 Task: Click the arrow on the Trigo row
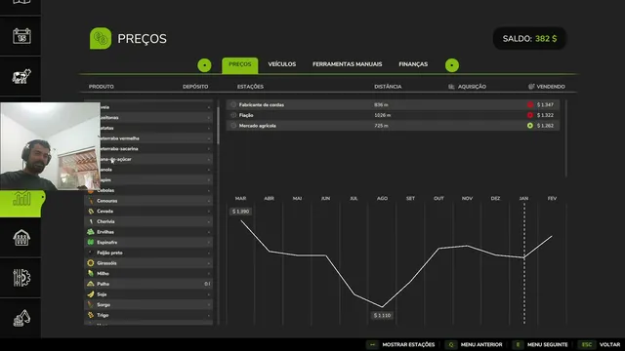[x=208, y=315]
